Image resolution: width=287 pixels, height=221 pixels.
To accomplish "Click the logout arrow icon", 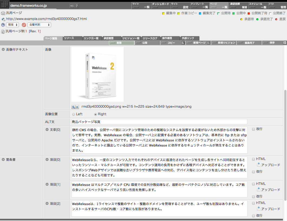I will click(72, 6).
